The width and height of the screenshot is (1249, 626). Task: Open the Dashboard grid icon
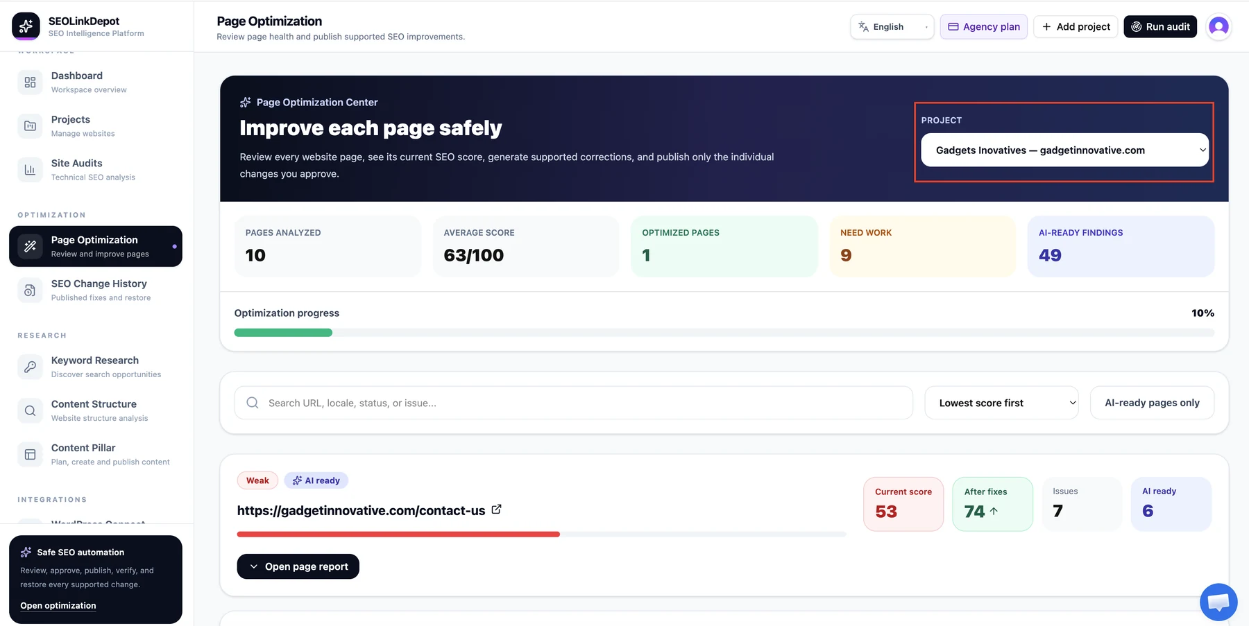pos(30,82)
